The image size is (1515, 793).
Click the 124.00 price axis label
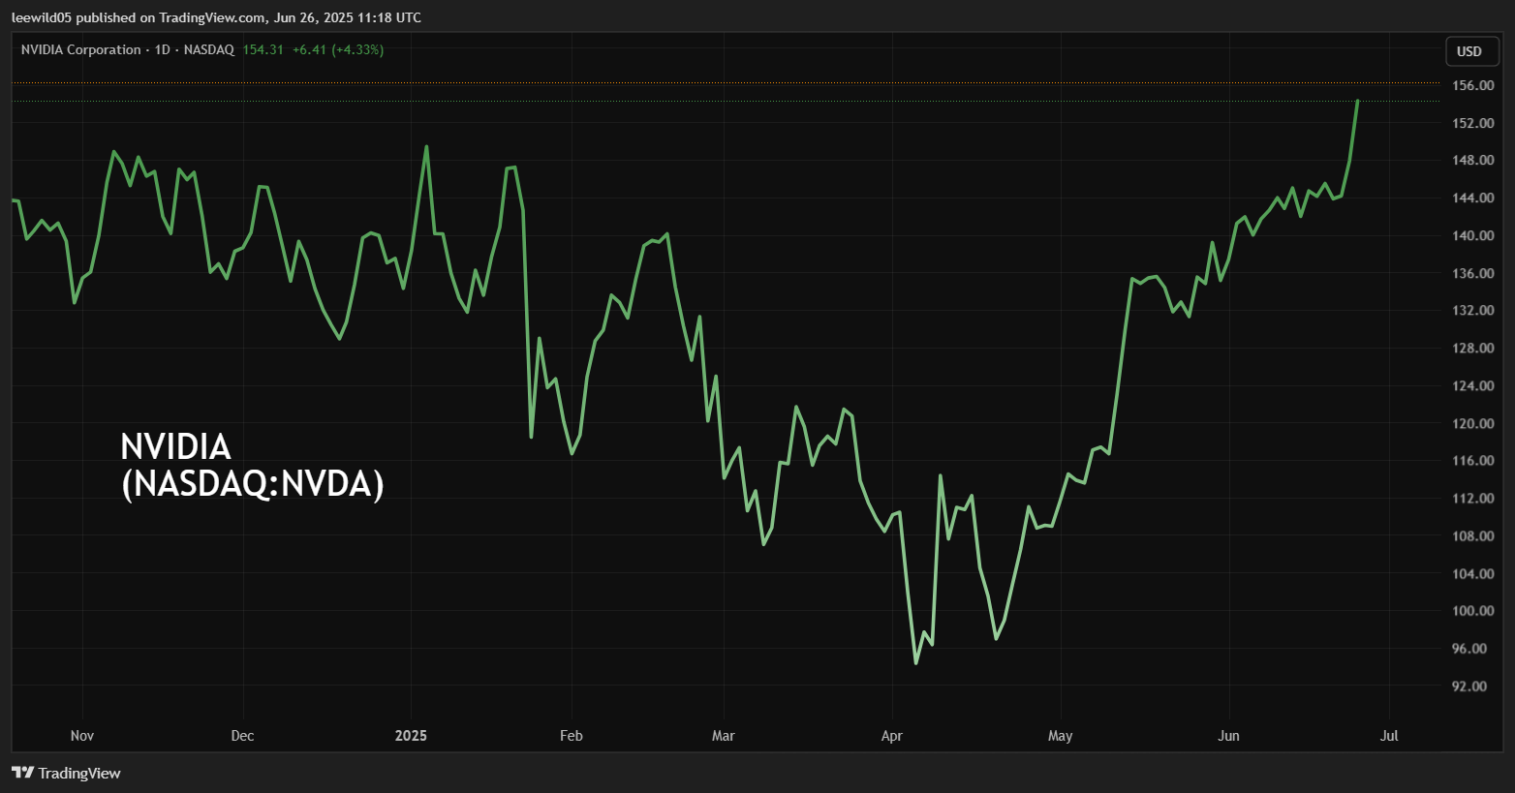1472,385
